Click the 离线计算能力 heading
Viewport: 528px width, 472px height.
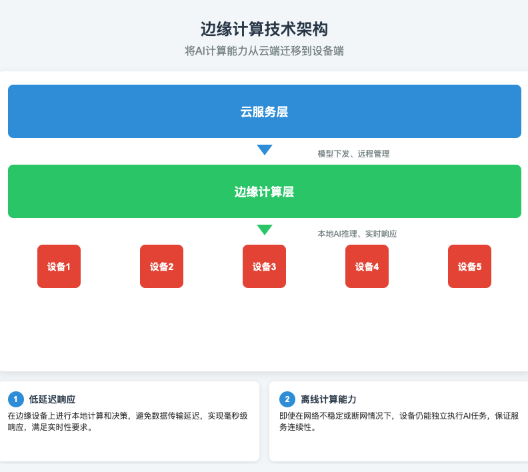coord(328,399)
